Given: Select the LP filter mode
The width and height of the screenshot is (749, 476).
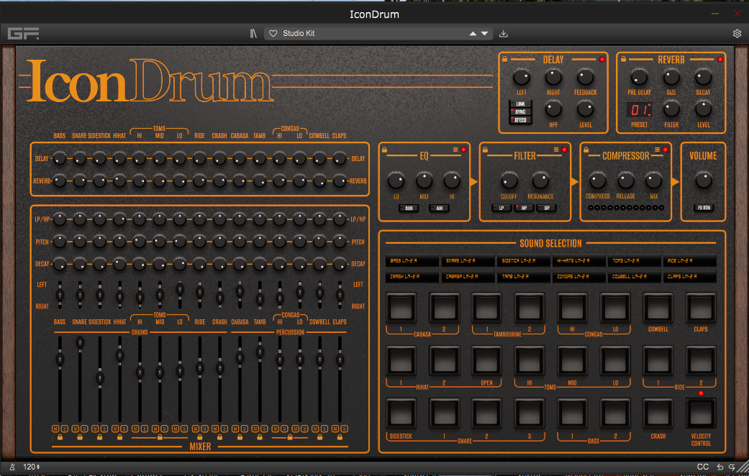Looking at the screenshot, I should tap(501, 209).
